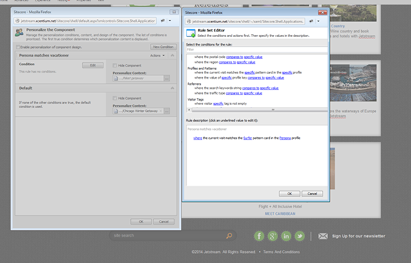The height and width of the screenshot is (263, 411).
Task: Collapse the Persona matches vacationer section
Action: pos(172,55)
